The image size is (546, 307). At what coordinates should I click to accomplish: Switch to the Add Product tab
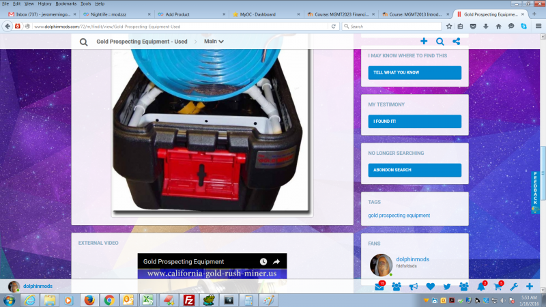coord(191,14)
